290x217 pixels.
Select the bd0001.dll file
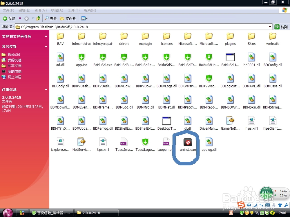tap(251, 60)
